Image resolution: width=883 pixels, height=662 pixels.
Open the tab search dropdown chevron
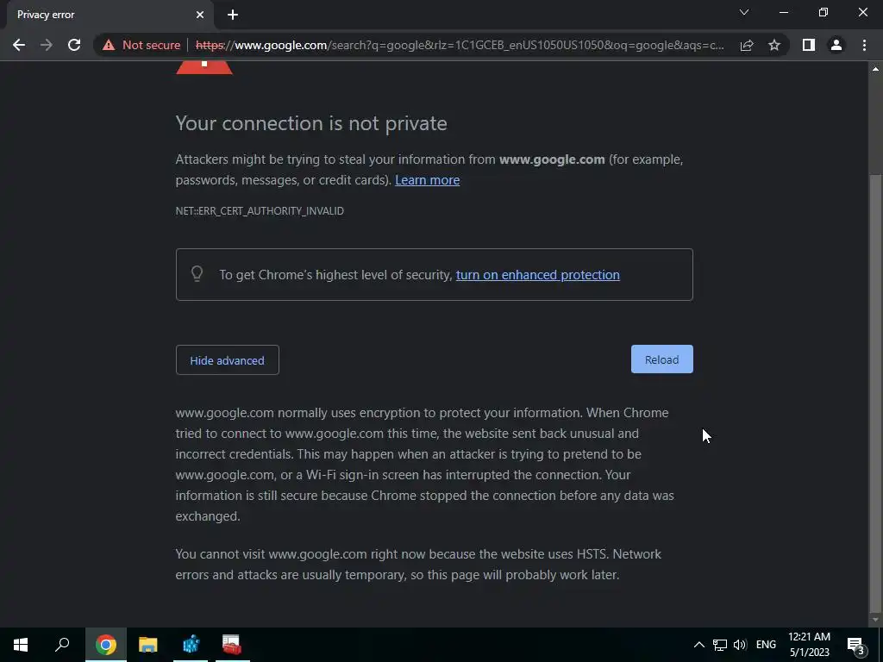tap(744, 12)
